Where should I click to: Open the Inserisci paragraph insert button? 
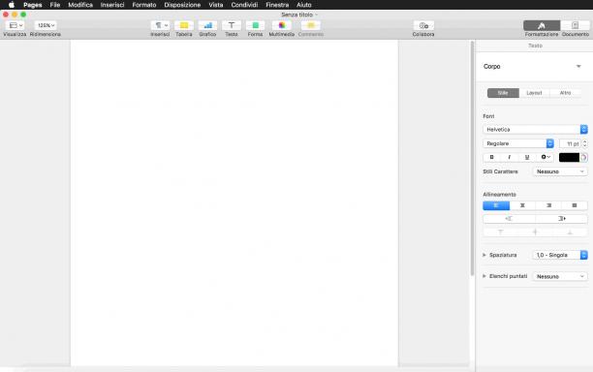(160, 25)
